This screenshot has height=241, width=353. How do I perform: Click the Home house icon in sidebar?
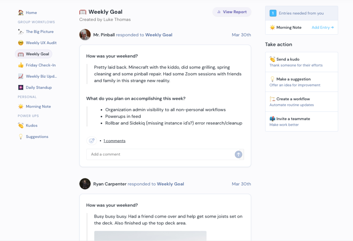21,13
